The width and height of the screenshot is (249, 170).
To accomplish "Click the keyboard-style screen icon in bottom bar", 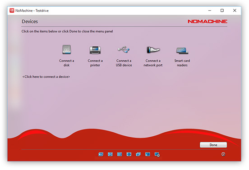I will point(120,154).
